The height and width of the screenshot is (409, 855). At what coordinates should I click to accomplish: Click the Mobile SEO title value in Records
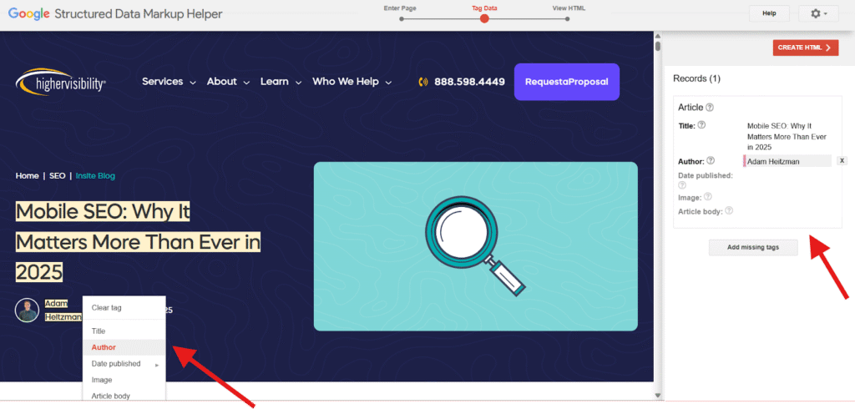coord(787,136)
